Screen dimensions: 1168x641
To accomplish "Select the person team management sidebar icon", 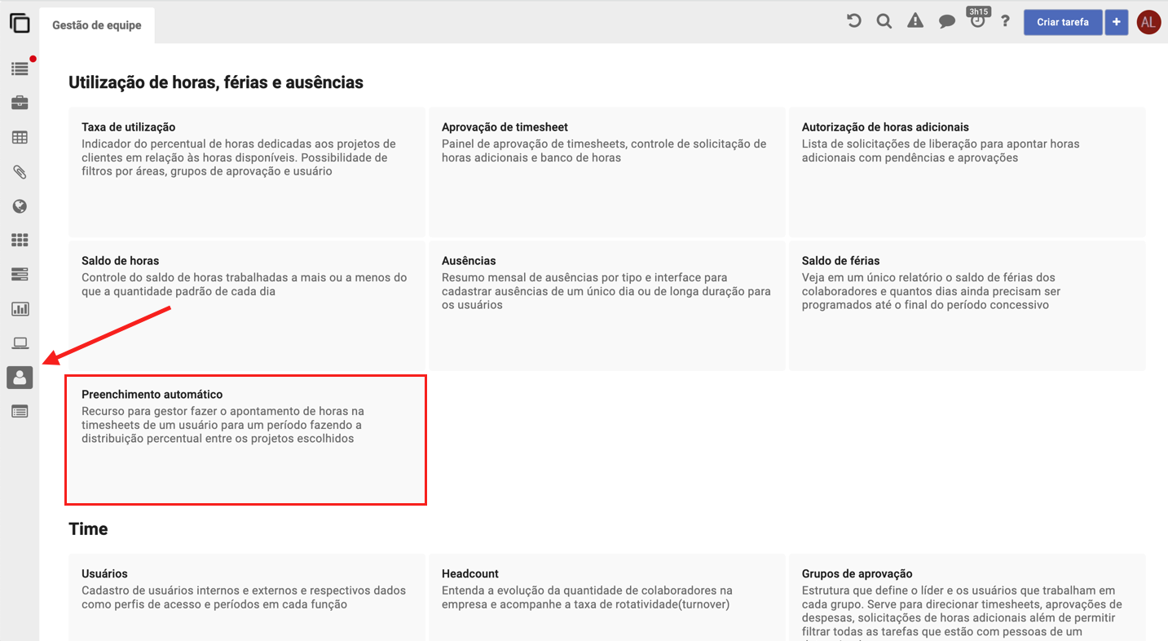I will coord(20,378).
